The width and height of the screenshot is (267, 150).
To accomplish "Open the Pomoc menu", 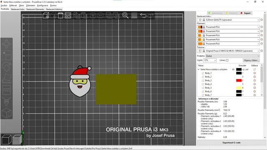I will (x=53, y=5).
